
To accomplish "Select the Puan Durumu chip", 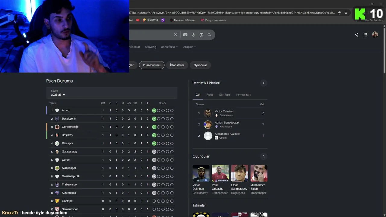I will pos(152,65).
